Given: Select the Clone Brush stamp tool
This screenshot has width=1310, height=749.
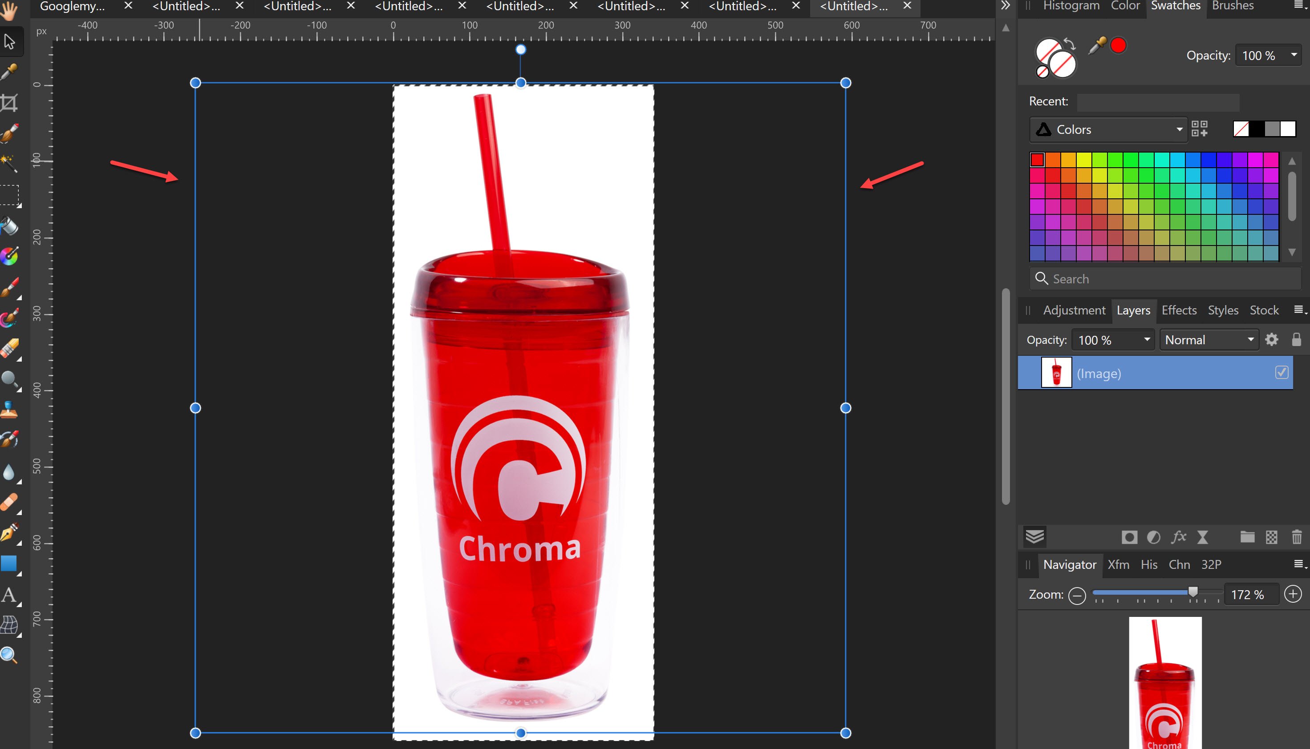Looking at the screenshot, I should (x=9, y=410).
